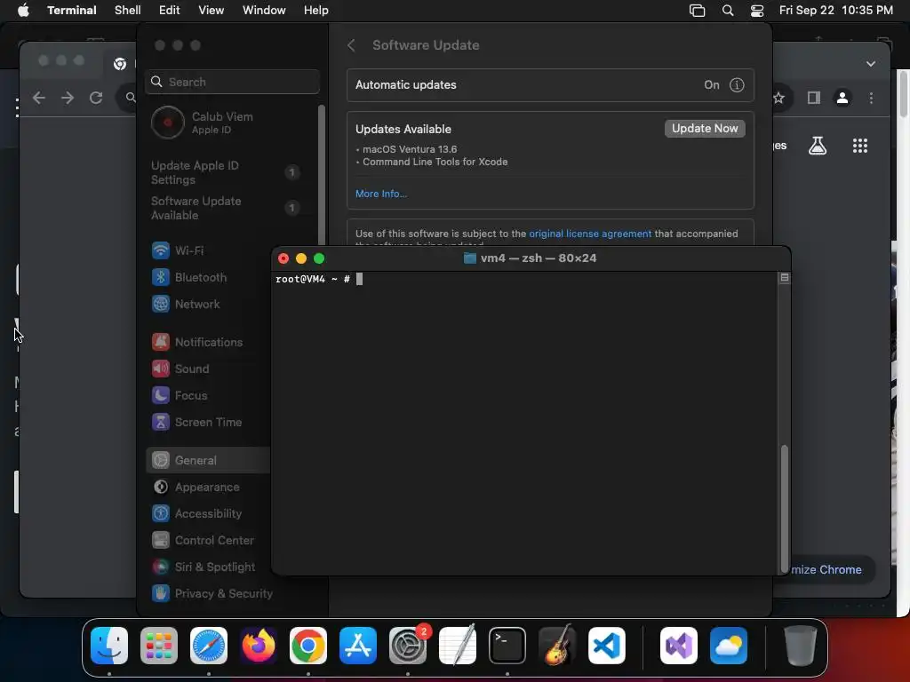Open System Settings from the Dock
Screen dimensions: 910x682
click(408, 646)
